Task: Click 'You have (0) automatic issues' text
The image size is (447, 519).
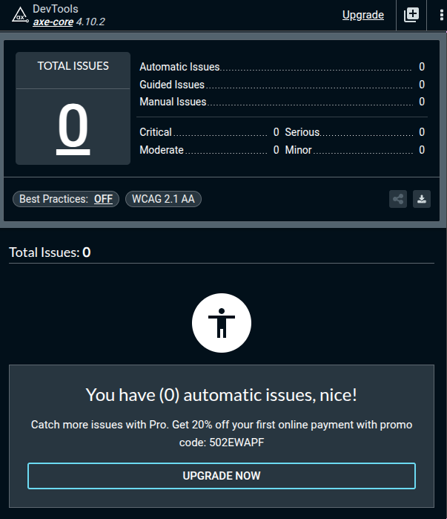Action: 222,395
